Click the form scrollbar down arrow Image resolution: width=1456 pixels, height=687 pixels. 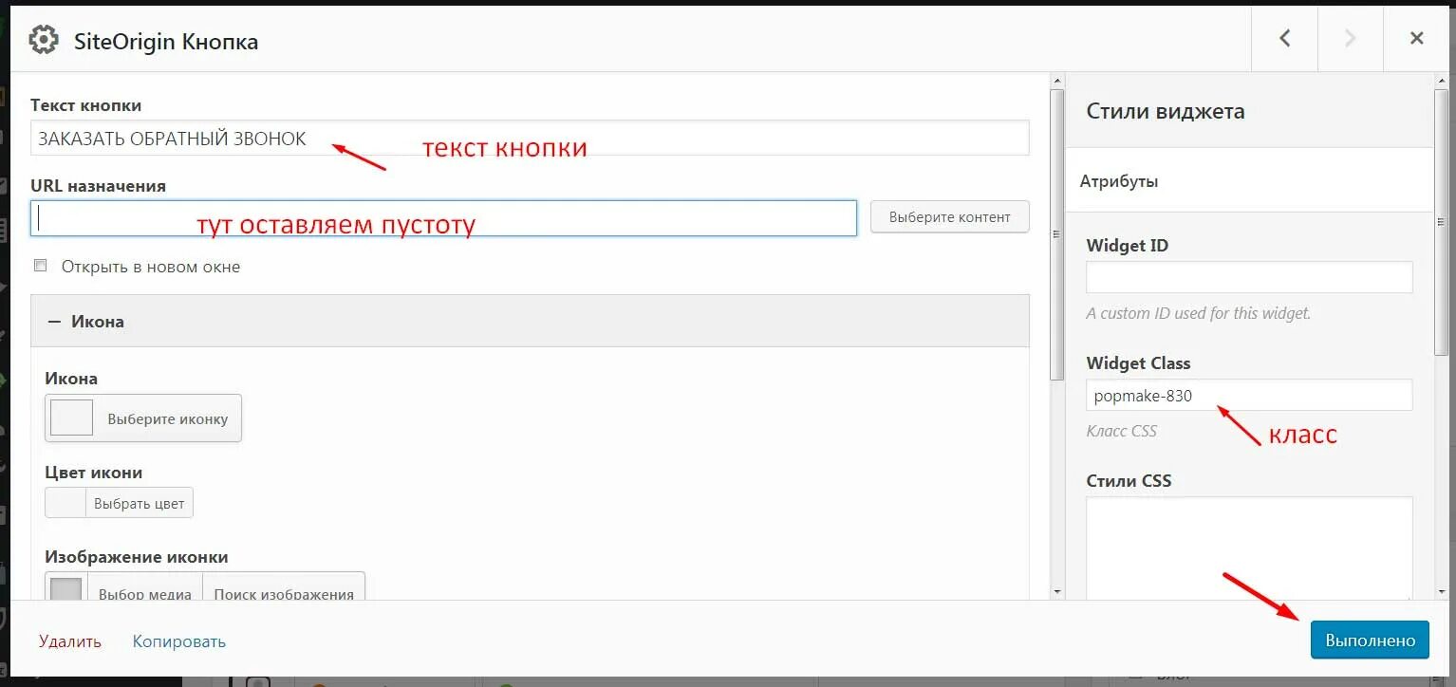click(x=1057, y=592)
